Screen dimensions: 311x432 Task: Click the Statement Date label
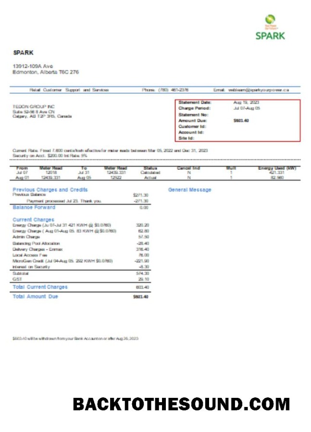click(x=195, y=102)
